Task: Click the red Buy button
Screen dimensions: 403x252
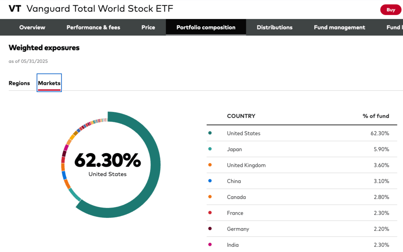Action: point(391,10)
